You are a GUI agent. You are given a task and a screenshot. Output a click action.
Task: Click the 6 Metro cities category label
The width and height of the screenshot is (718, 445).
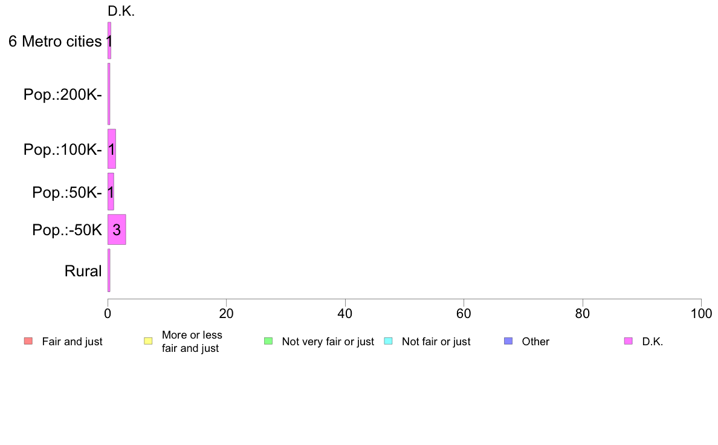[x=55, y=41]
